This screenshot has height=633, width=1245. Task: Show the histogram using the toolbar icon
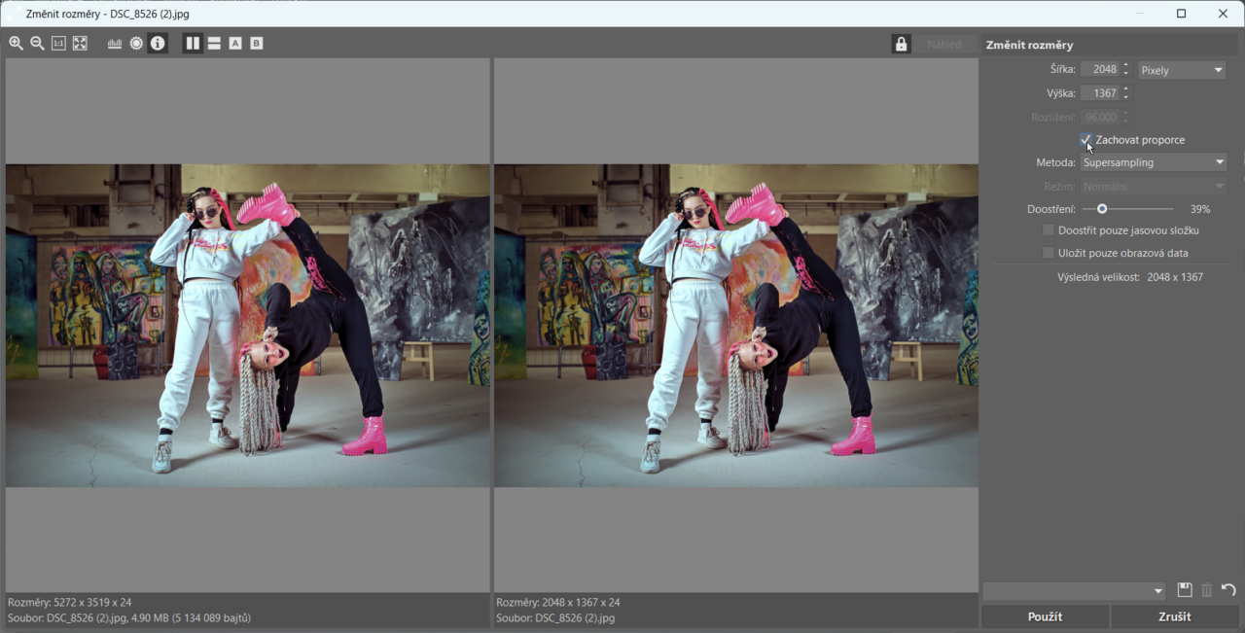coord(115,44)
